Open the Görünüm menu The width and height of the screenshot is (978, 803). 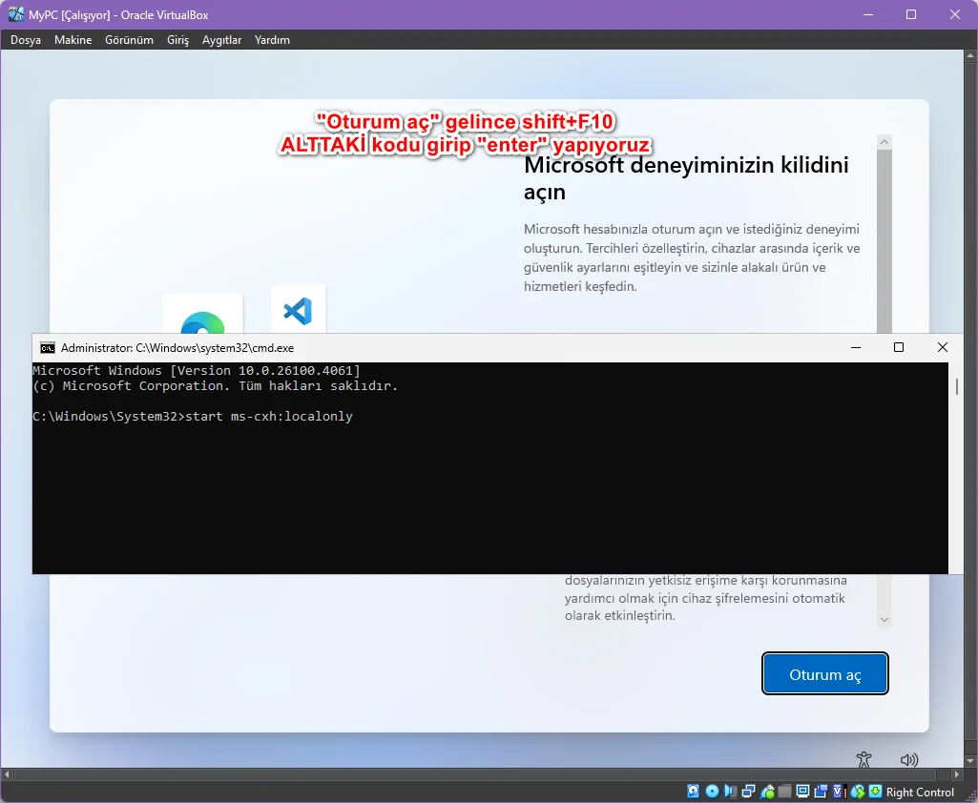click(x=129, y=40)
